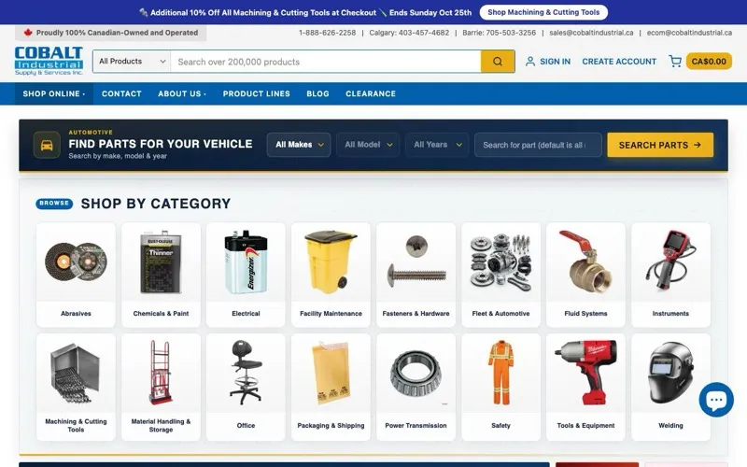Click the Welding category label
This screenshot has width=747, height=467.
tap(670, 426)
